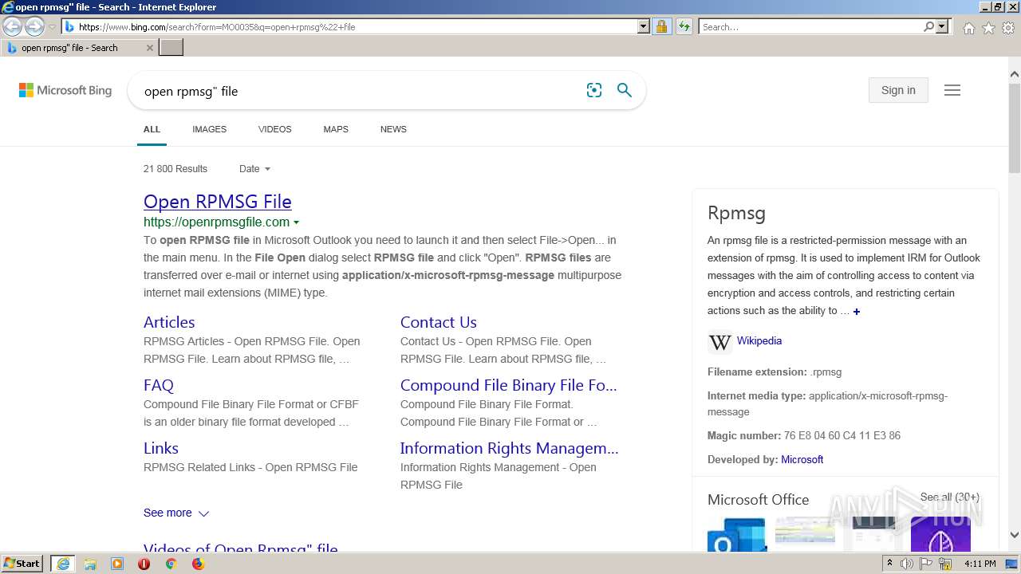Open a new blank browser tab
Viewport: 1021px width, 574px height.
coord(171,48)
